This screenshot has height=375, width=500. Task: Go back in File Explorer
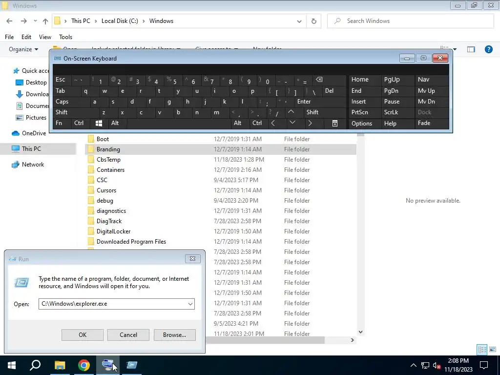[9, 21]
